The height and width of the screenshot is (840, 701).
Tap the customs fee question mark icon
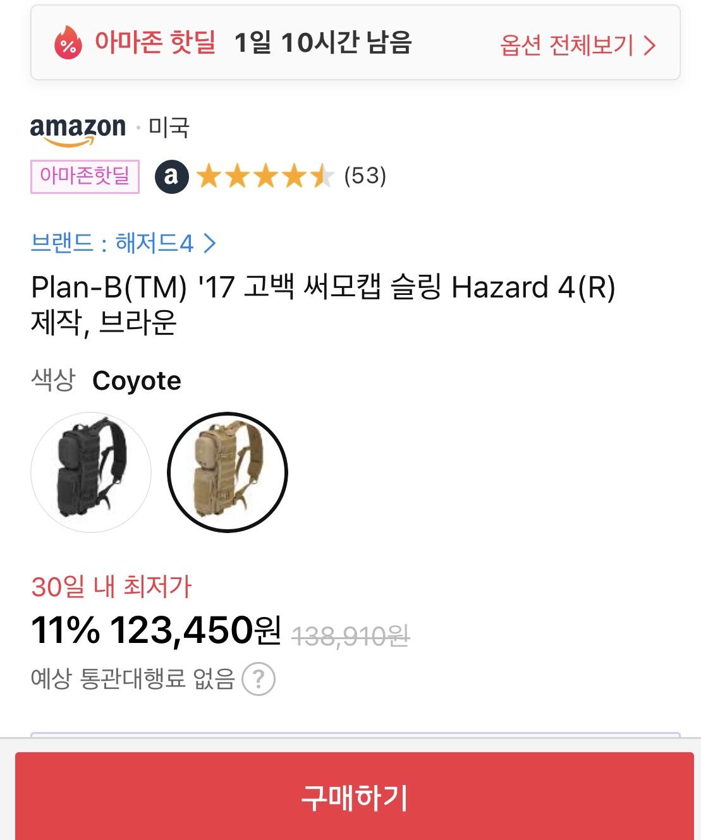[258, 679]
